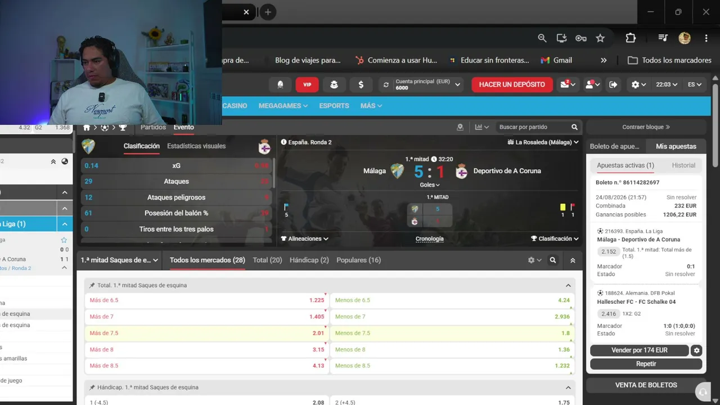The width and height of the screenshot is (720, 405).
Task: Open ticket sale settings gear
Action: (697, 350)
